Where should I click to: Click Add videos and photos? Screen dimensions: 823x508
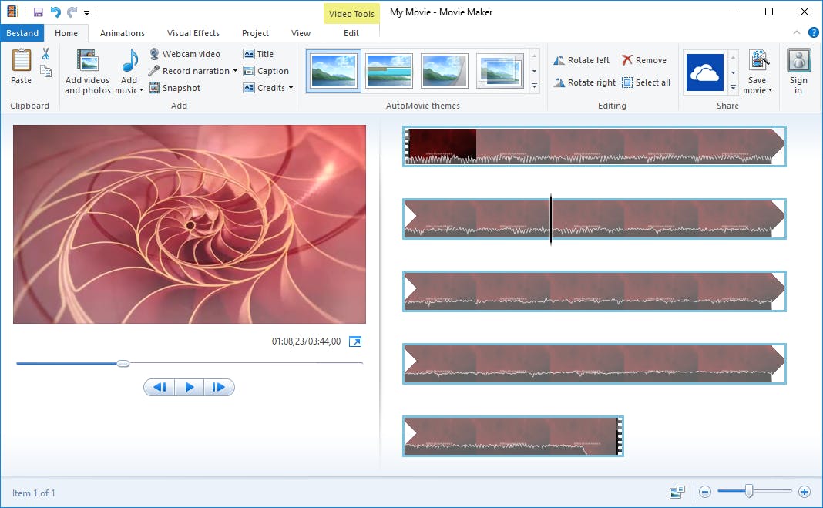point(87,72)
